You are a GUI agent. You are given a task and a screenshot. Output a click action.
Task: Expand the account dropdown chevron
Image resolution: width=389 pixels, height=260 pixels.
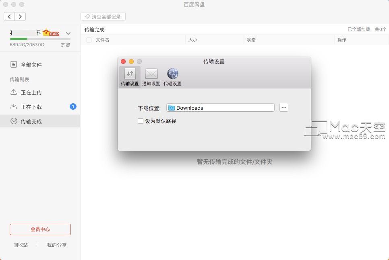coord(68,33)
